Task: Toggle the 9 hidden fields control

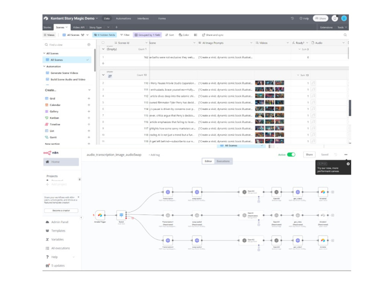Action: [105, 35]
